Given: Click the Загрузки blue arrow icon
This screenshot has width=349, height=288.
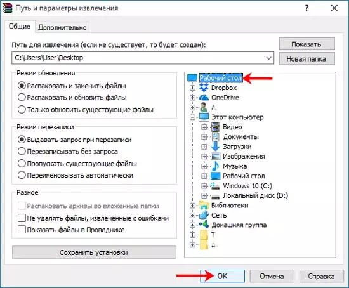Looking at the screenshot, I should point(216,147).
